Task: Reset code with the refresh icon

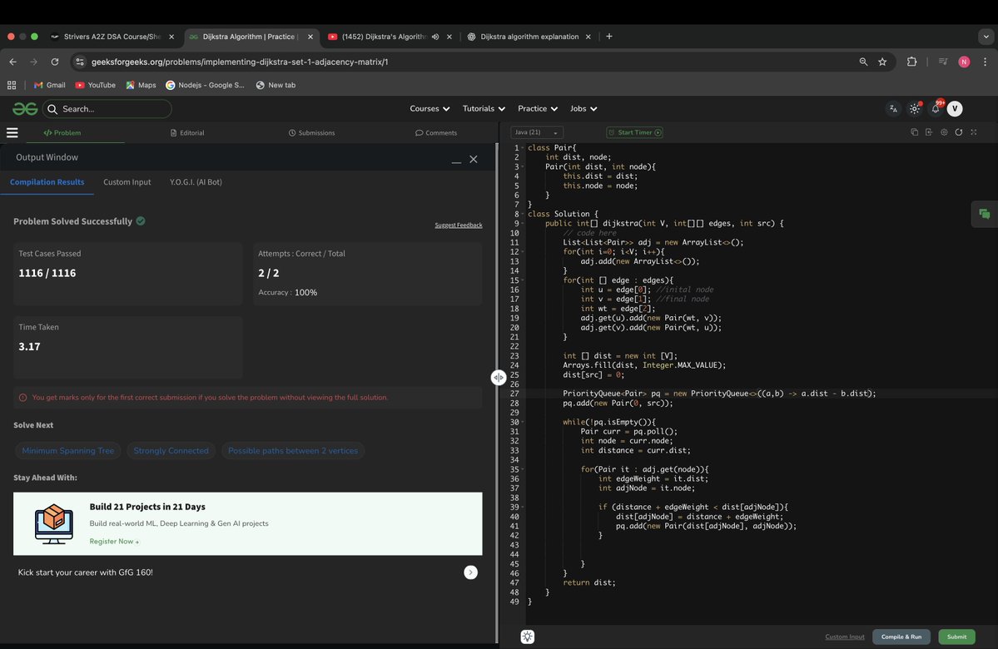Action: click(959, 132)
